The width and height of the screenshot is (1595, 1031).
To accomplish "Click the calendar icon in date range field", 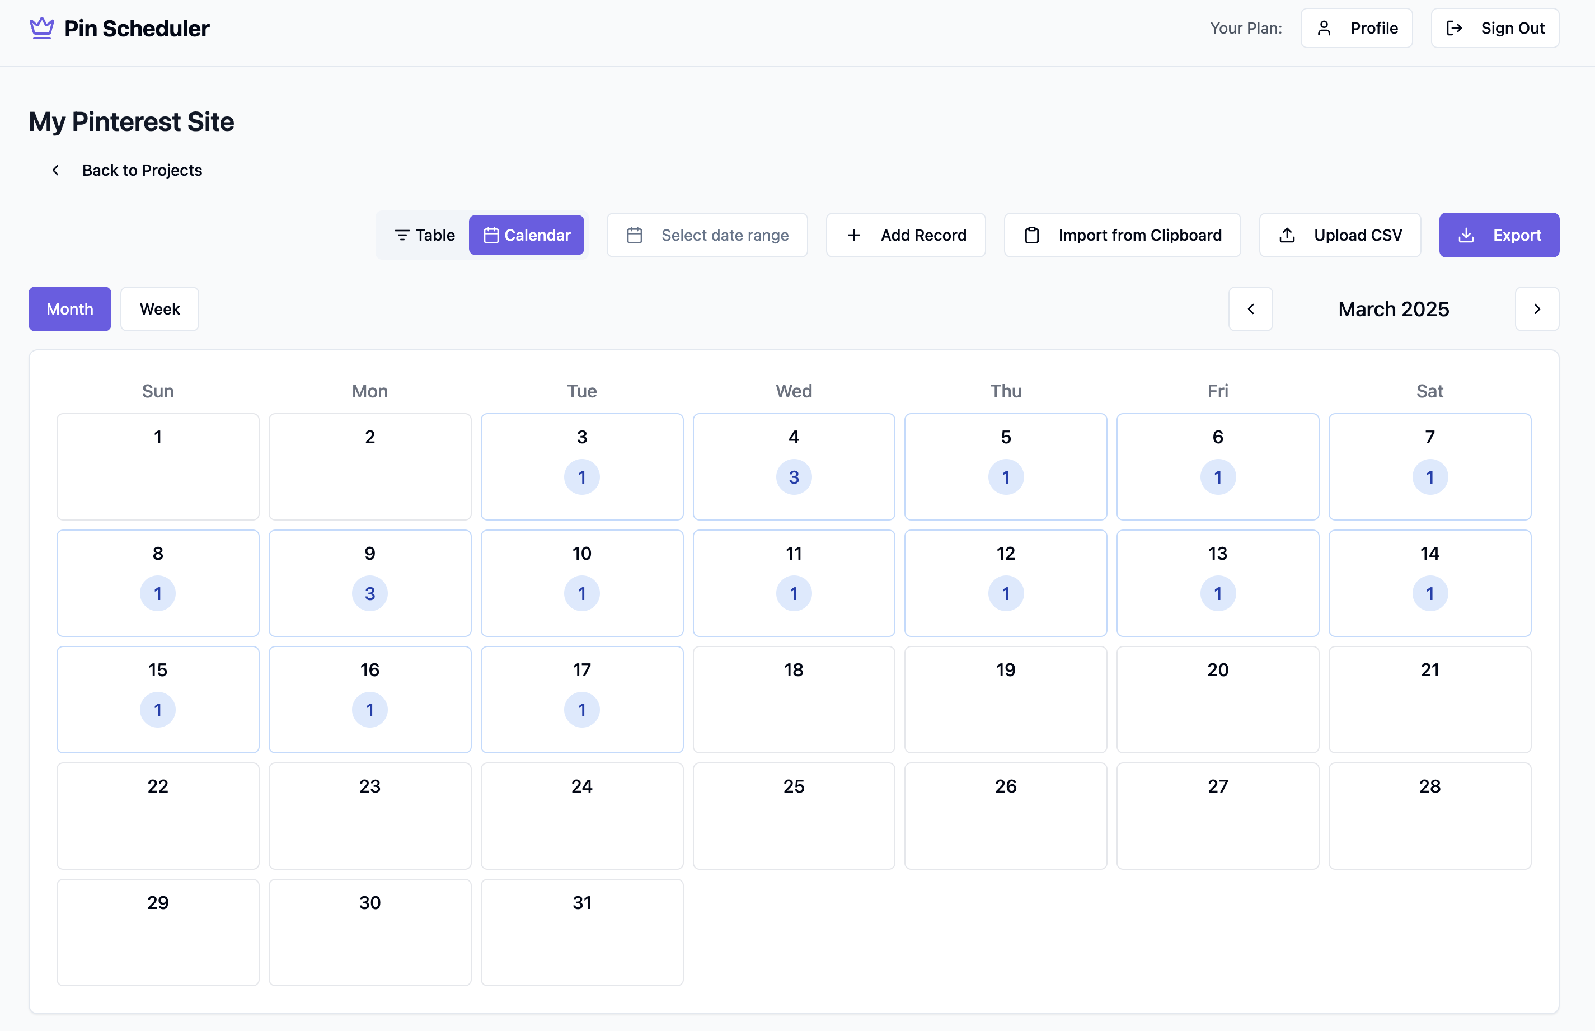I will coord(634,235).
